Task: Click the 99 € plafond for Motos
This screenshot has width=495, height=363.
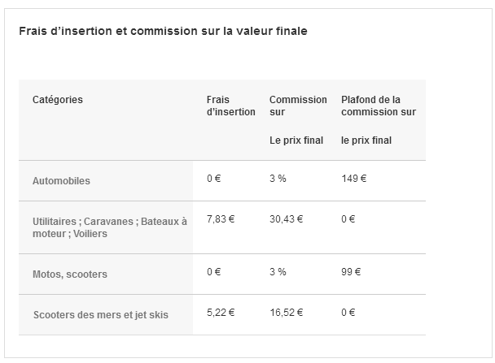Action: pyautogui.click(x=351, y=272)
